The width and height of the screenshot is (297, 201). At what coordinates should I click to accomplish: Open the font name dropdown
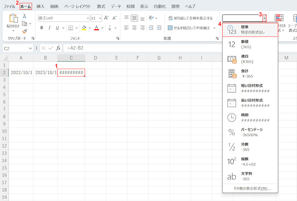coord(88,18)
